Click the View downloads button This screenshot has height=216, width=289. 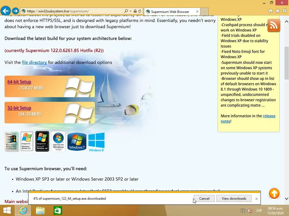(x=234, y=198)
